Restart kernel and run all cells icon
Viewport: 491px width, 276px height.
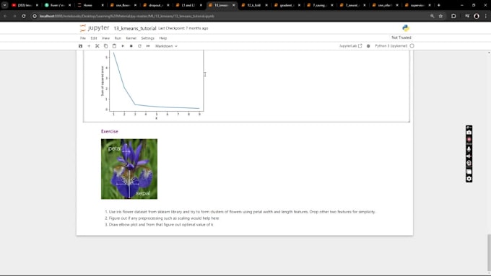pos(148,46)
